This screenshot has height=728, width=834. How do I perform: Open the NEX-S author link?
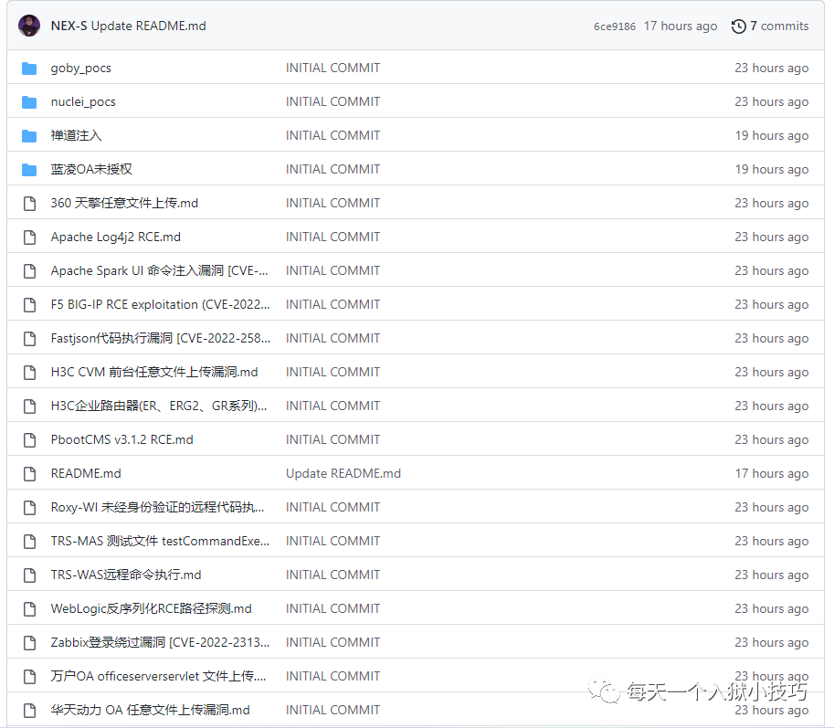click(69, 26)
